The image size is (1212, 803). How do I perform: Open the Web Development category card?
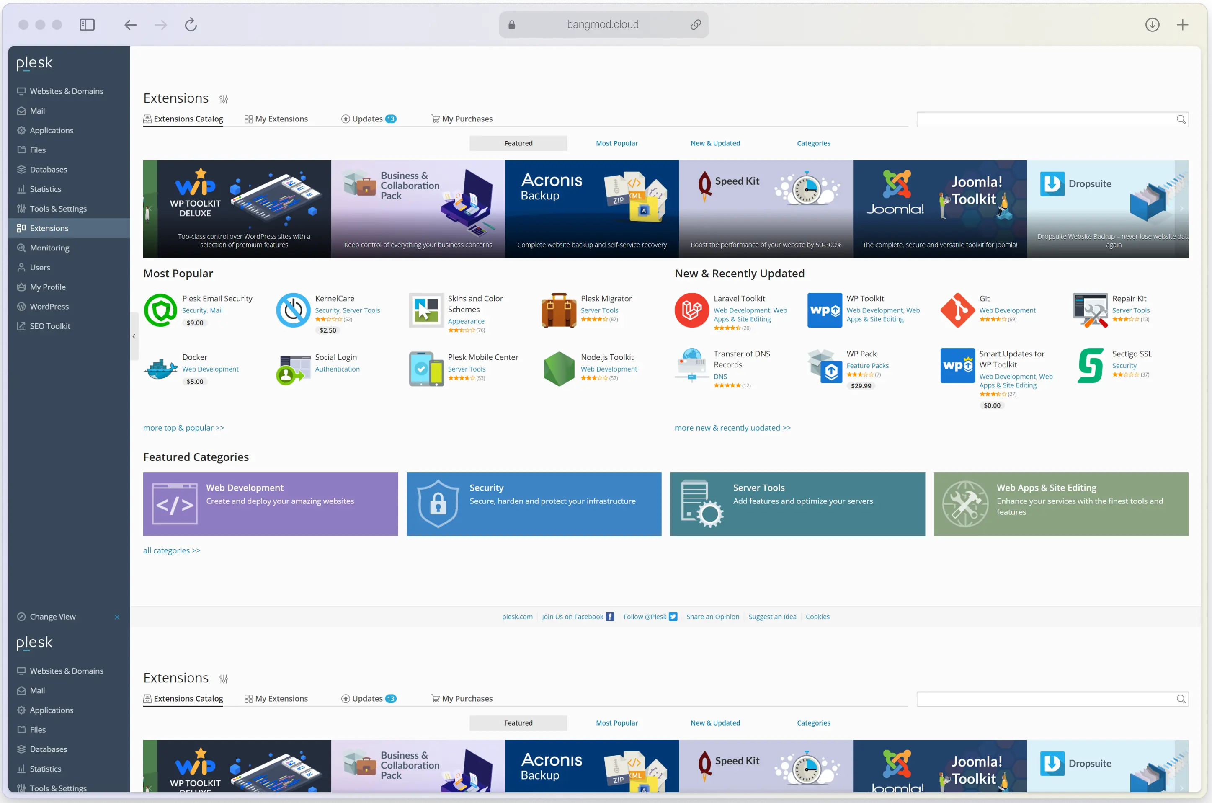pyautogui.click(x=271, y=504)
